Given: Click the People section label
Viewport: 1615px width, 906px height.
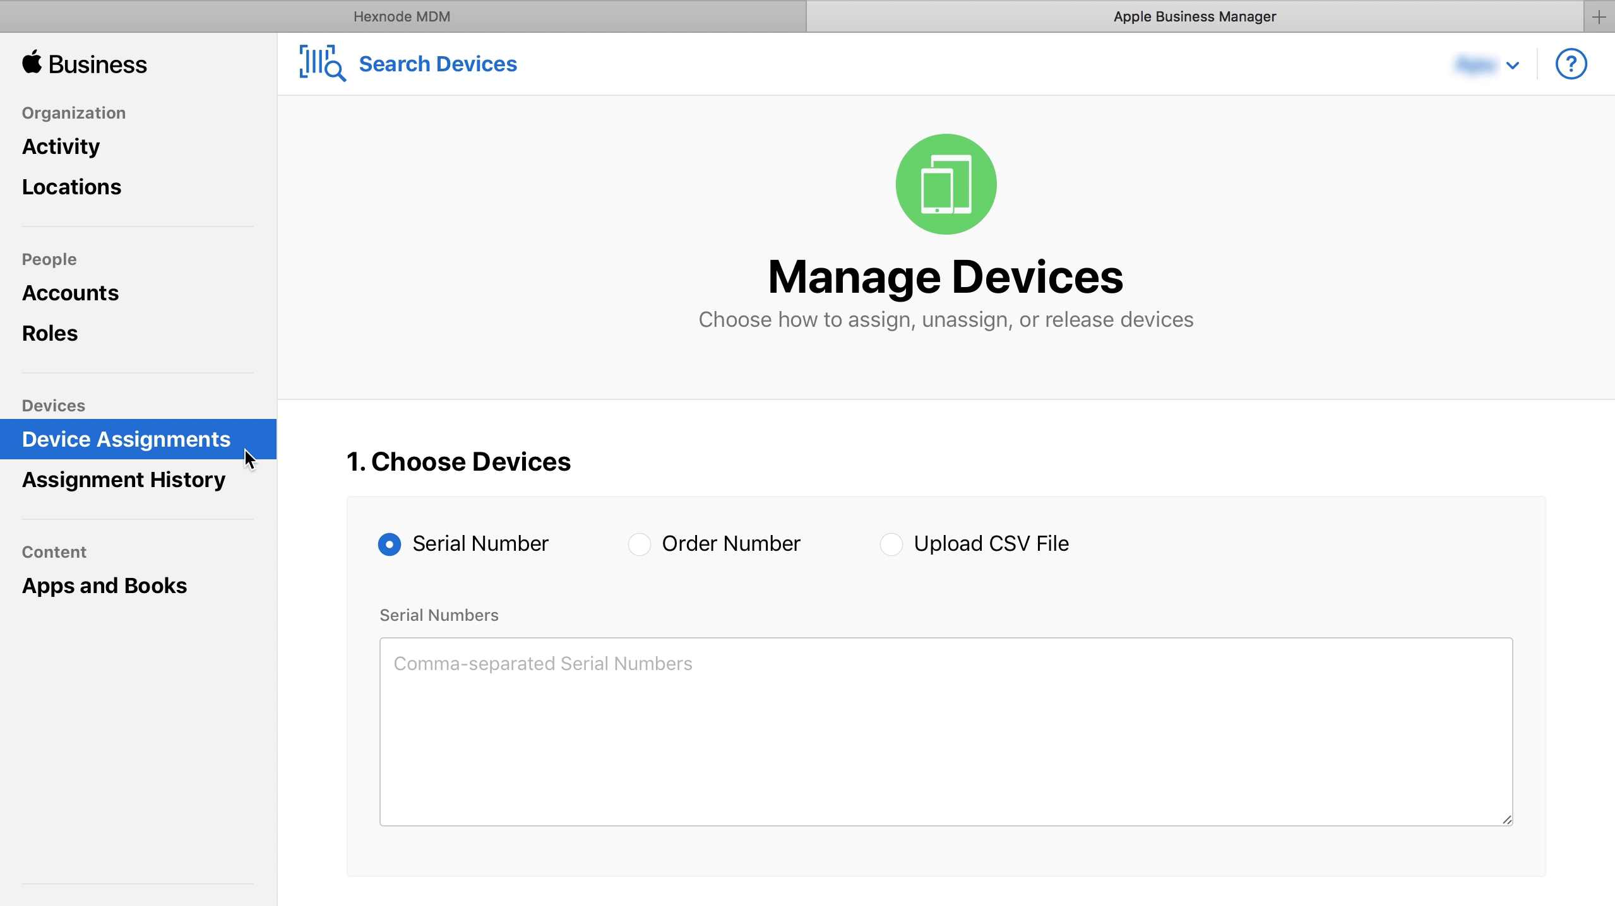Looking at the screenshot, I should point(49,259).
